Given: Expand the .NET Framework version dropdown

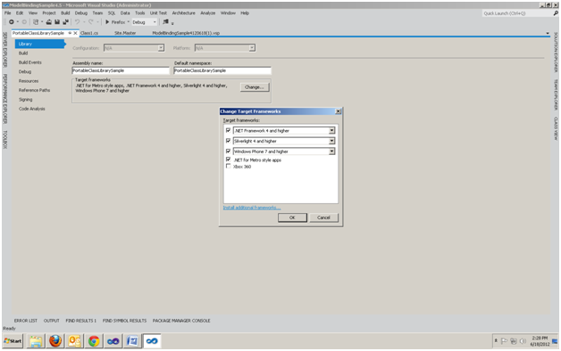Looking at the screenshot, I should click(x=331, y=131).
